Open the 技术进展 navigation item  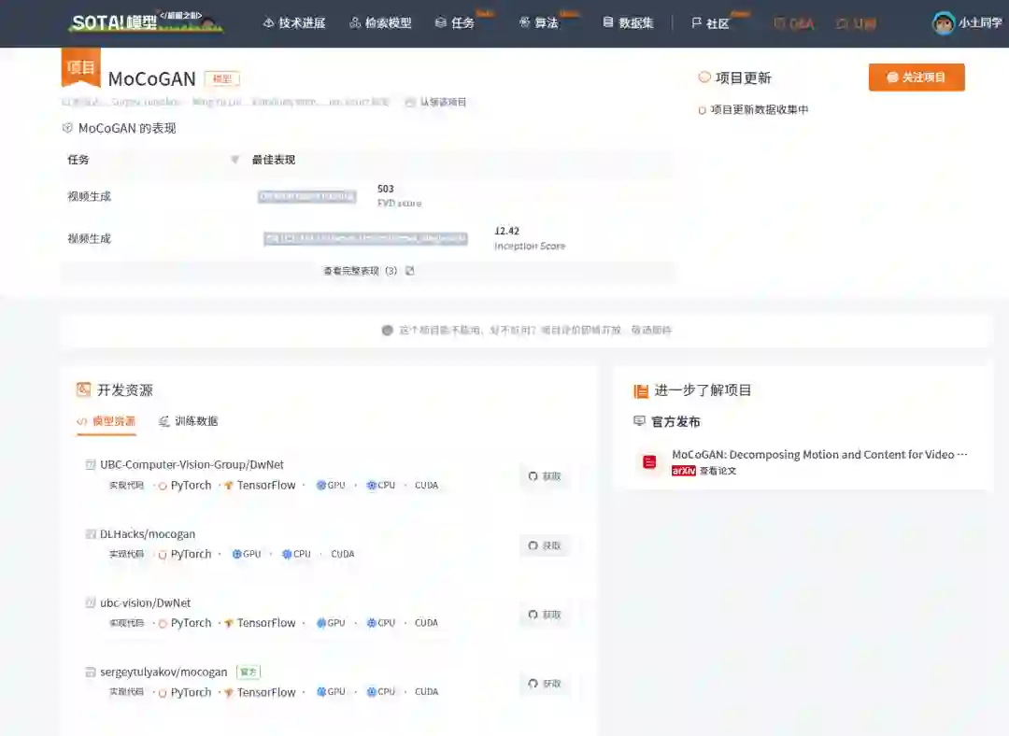coord(294,23)
